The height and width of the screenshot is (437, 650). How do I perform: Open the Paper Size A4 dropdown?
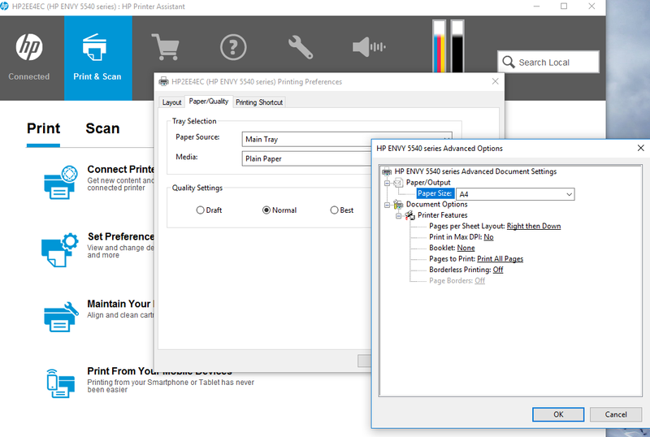pyautogui.click(x=515, y=194)
